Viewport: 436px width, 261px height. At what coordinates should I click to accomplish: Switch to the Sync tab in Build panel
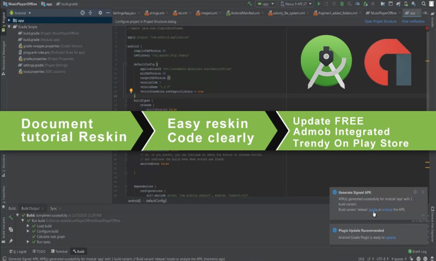pos(53,208)
